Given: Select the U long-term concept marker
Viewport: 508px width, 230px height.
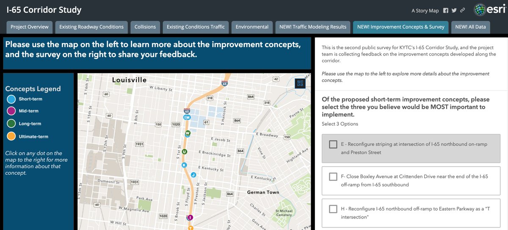Looking at the screenshot, I should [185, 151].
